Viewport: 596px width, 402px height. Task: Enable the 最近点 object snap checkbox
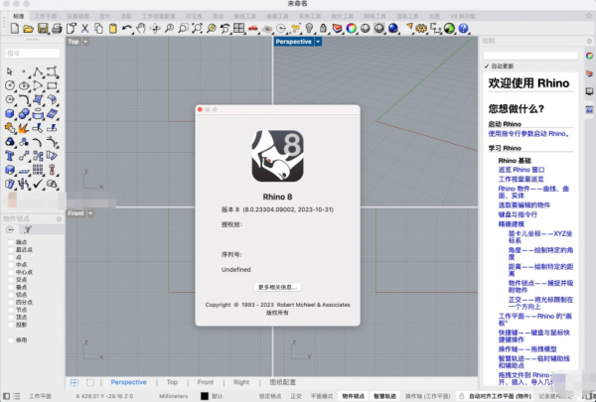click(11, 249)
